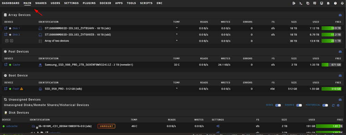Open the Cache pool link

pyautogui.click(x=17, y=65)
